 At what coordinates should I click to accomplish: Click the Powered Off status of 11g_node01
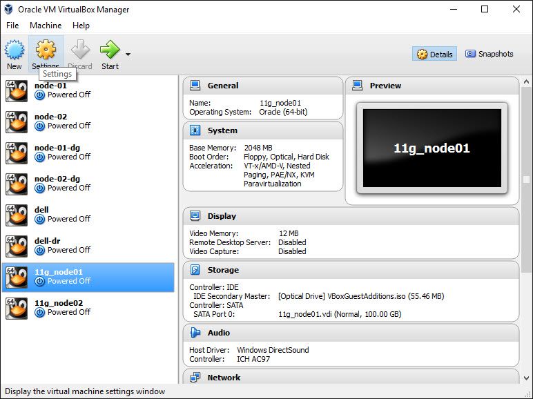coord(69,281)
